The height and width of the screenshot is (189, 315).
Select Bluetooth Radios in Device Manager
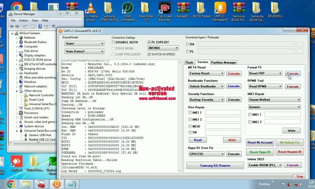pyautogui.click(x=35, y=42)
